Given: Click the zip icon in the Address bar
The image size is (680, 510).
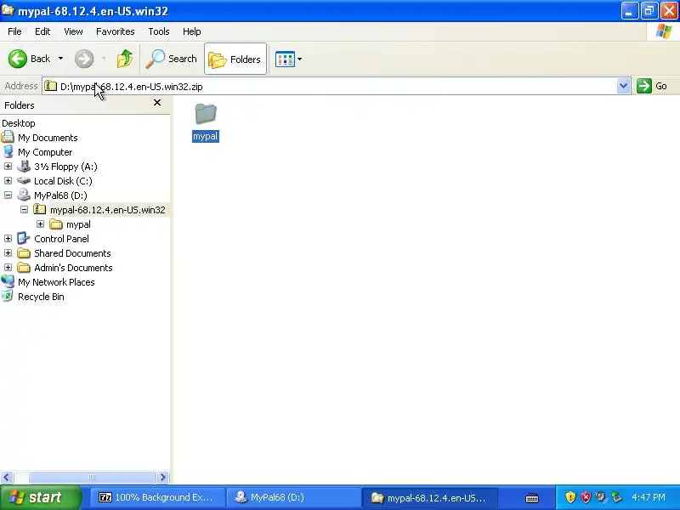Looking at the screenshot, I should 51,86.
